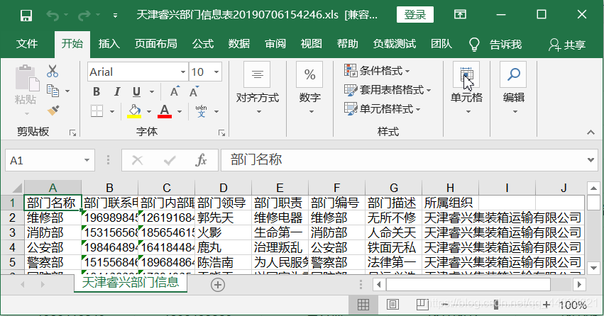Click the Insert Function fx icon
The image size is (604, 316).
point(201,160)
